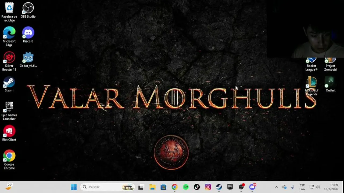Switch to Steam in the taskbar

219,187
